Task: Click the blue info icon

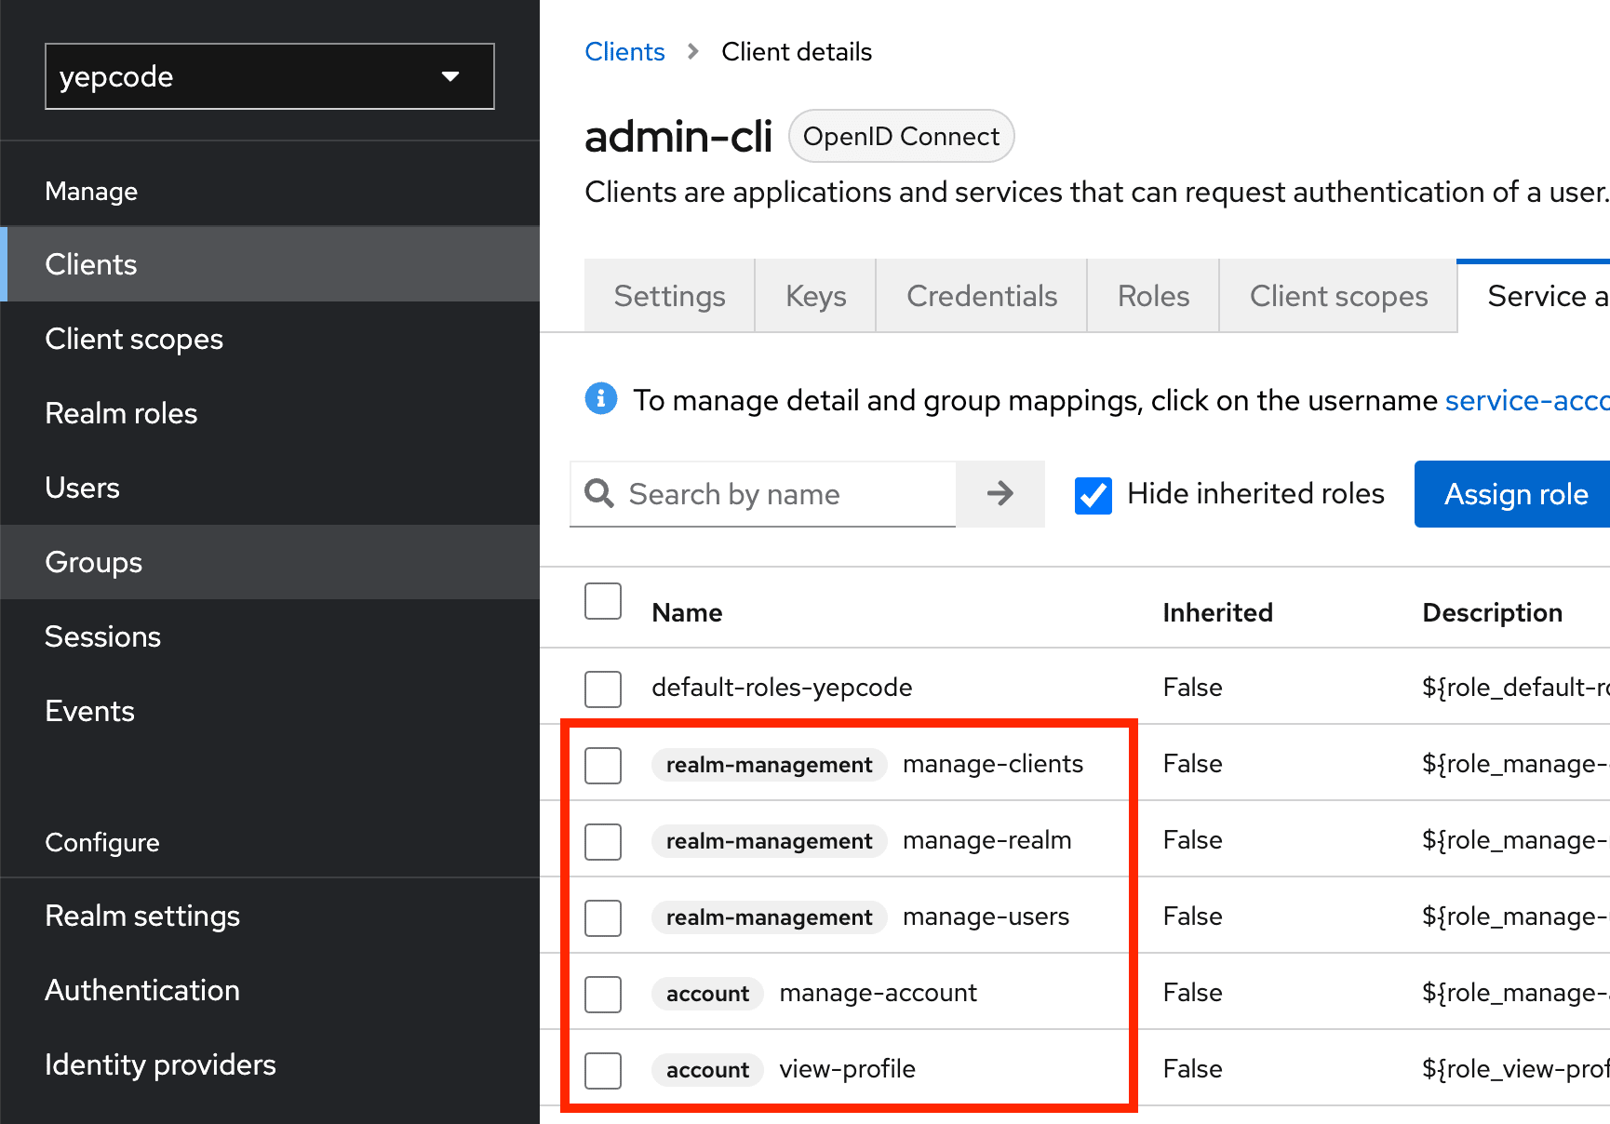Action: 600,399
